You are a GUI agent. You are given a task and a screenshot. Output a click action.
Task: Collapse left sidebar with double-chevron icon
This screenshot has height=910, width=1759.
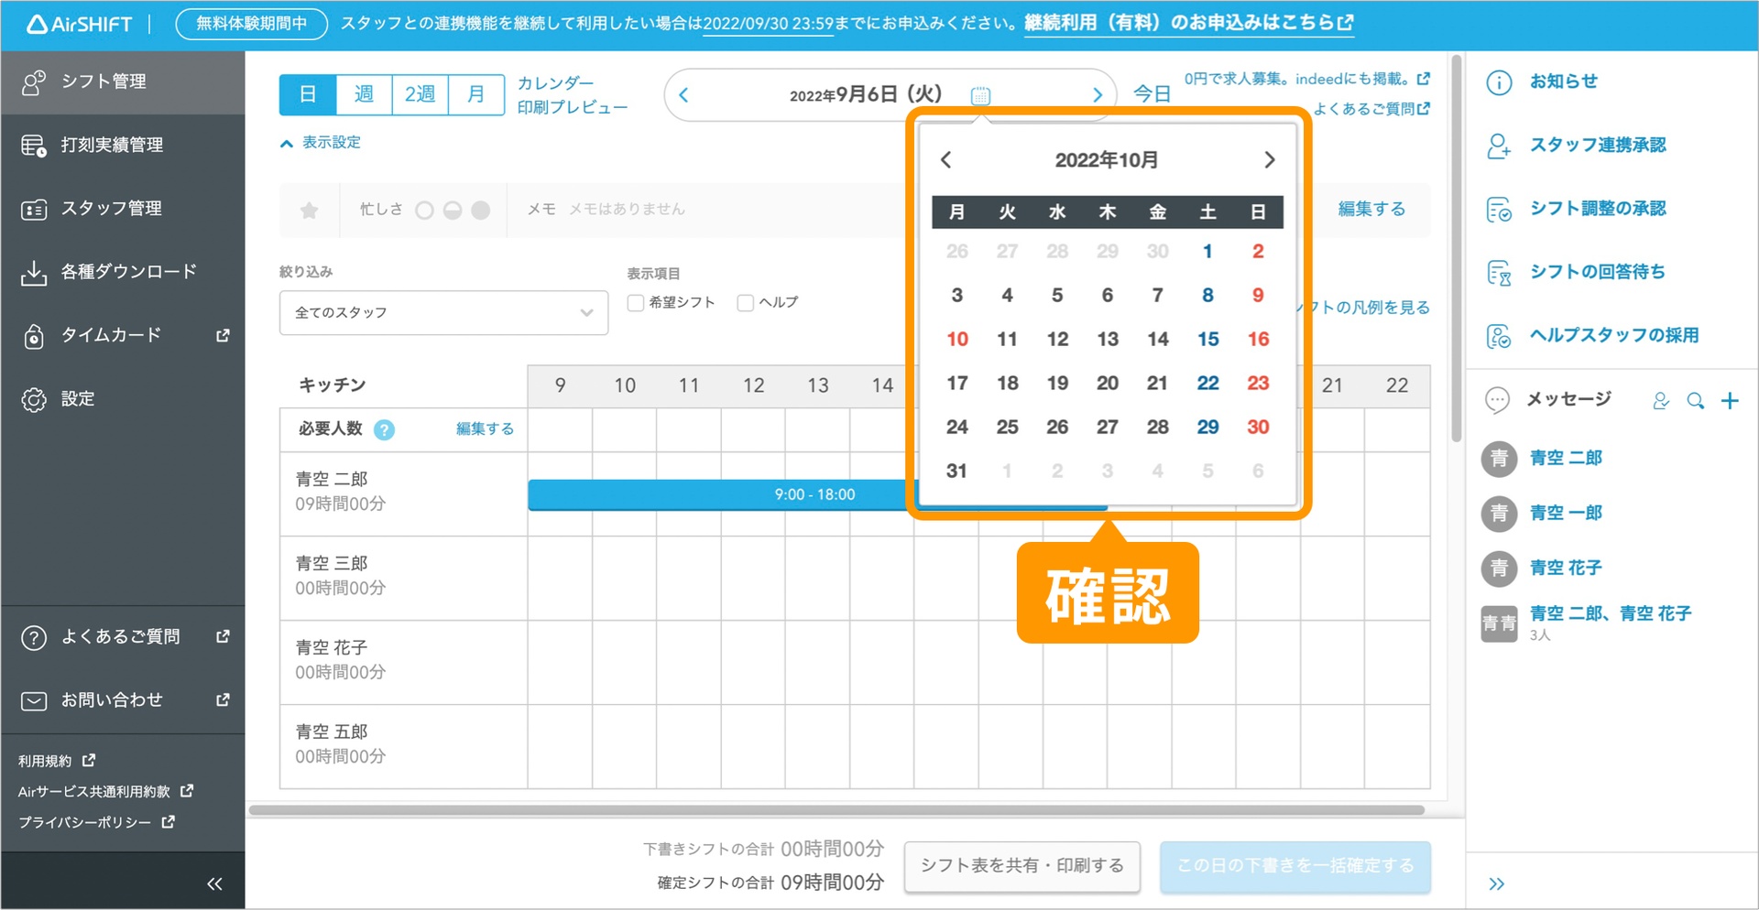click(214, 883)
